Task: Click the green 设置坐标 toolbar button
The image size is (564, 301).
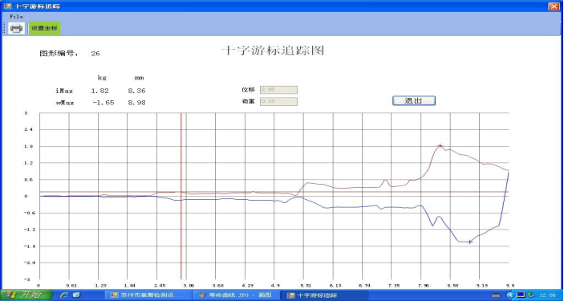Action: coord(45,28)
